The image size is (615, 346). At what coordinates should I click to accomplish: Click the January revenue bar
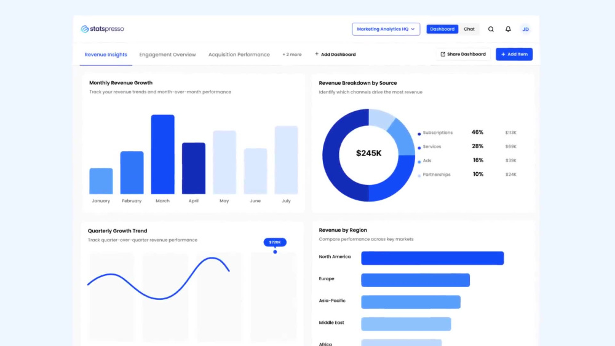point(101,181)
